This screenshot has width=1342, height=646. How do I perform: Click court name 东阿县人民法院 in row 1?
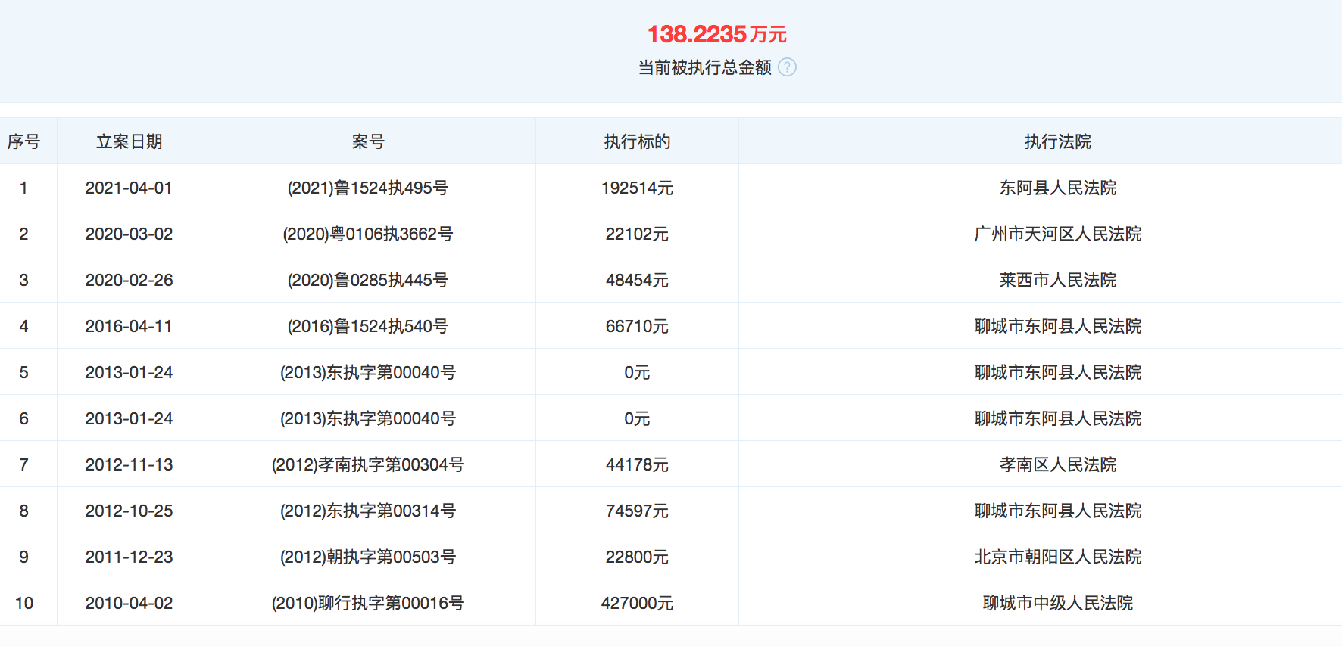pos(1057,188)
